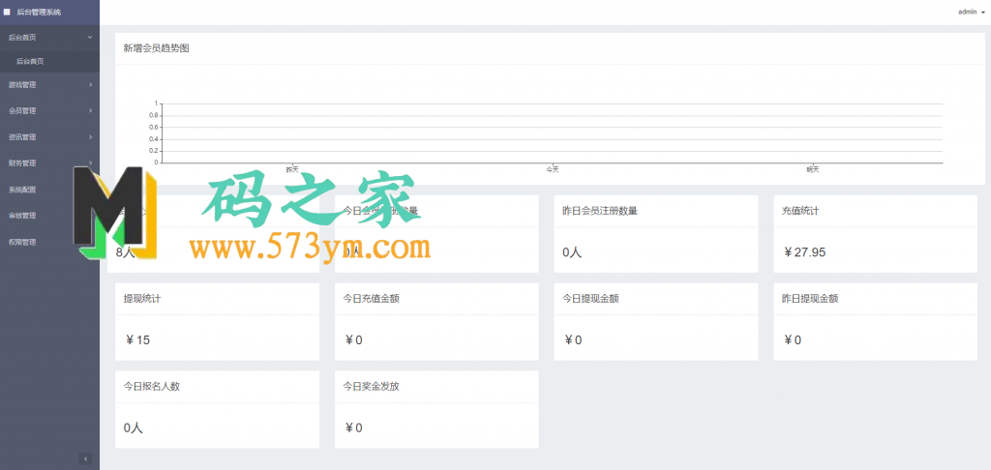Click the menu icon beside 后台管理系统
991x470 pixels.
tap(7, 12)
